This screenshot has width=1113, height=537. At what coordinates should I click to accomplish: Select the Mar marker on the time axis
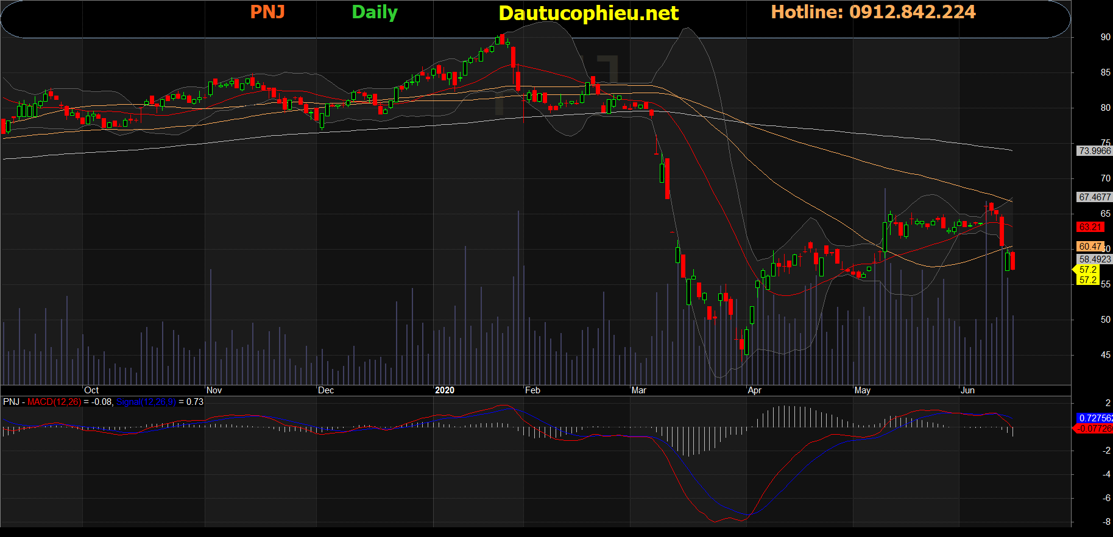click(638, 390)
